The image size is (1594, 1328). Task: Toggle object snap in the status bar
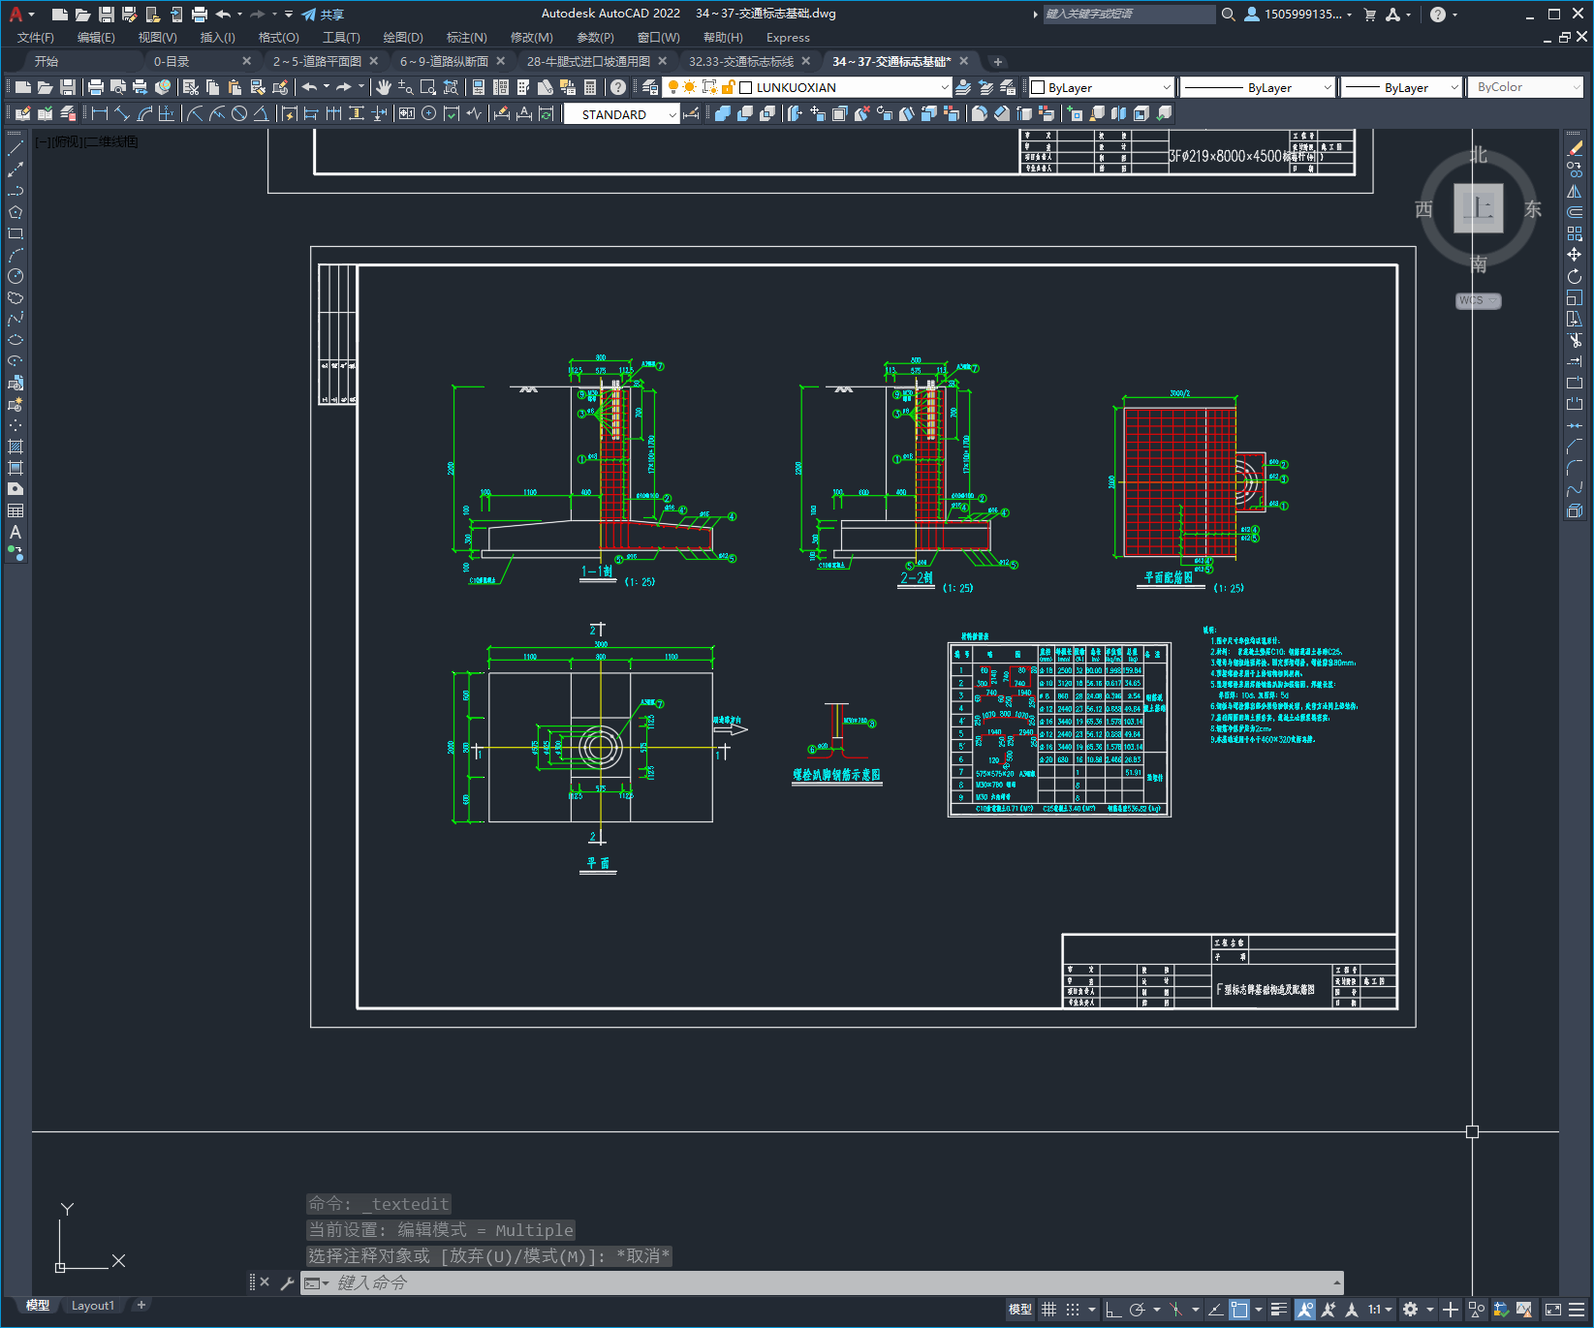click(x=1239, y=1310)
